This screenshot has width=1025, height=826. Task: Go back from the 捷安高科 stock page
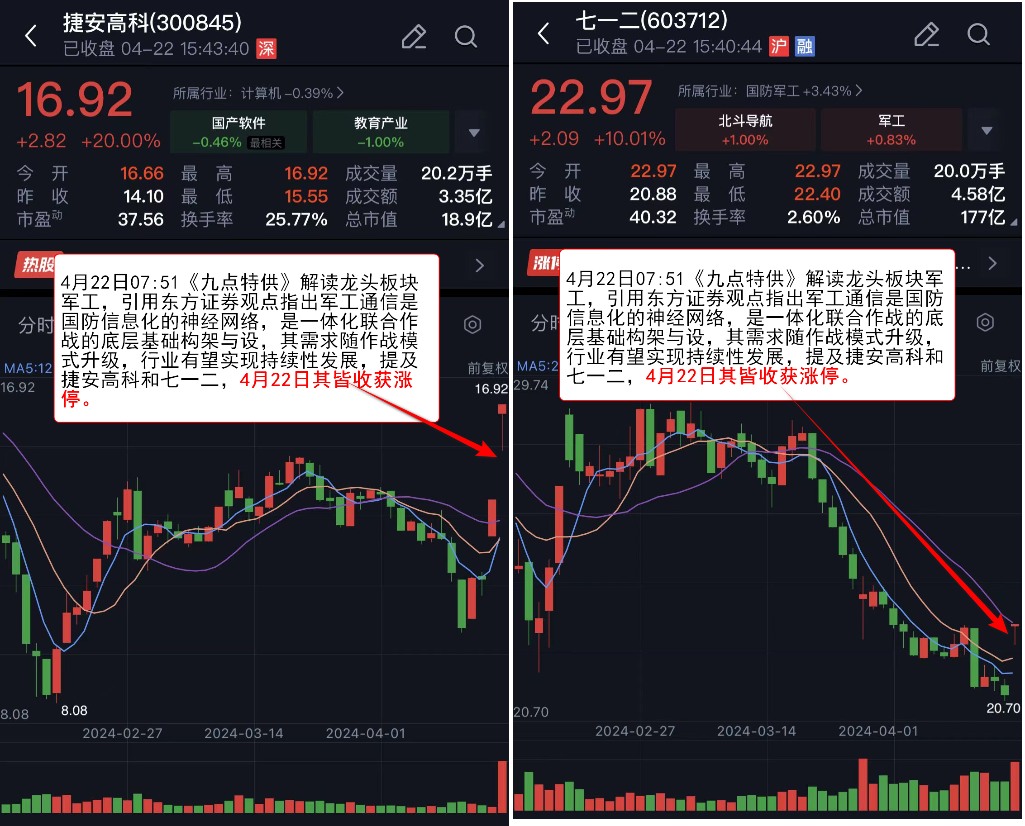point(31,36)
